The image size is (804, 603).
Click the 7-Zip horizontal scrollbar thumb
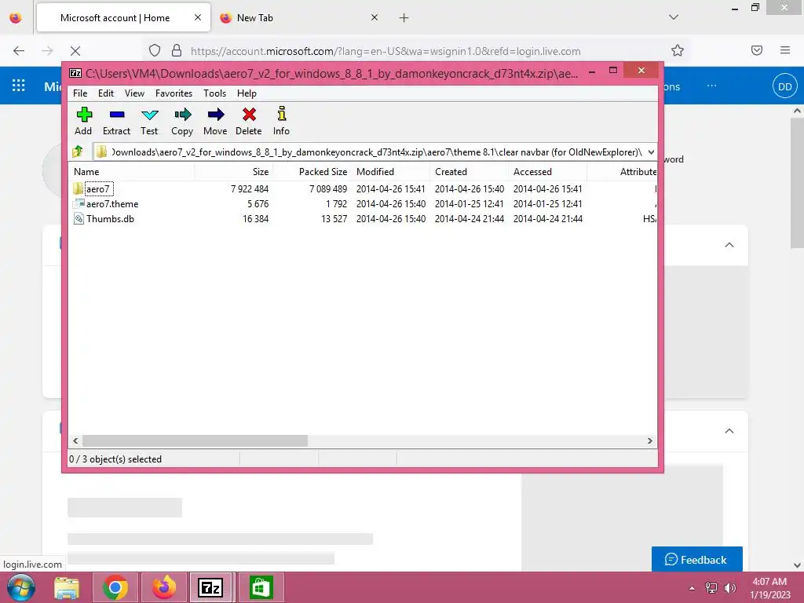(x=195, y=441)
